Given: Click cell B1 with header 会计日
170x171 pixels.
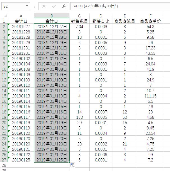Looking at the screenshot, I should [52, 21].
